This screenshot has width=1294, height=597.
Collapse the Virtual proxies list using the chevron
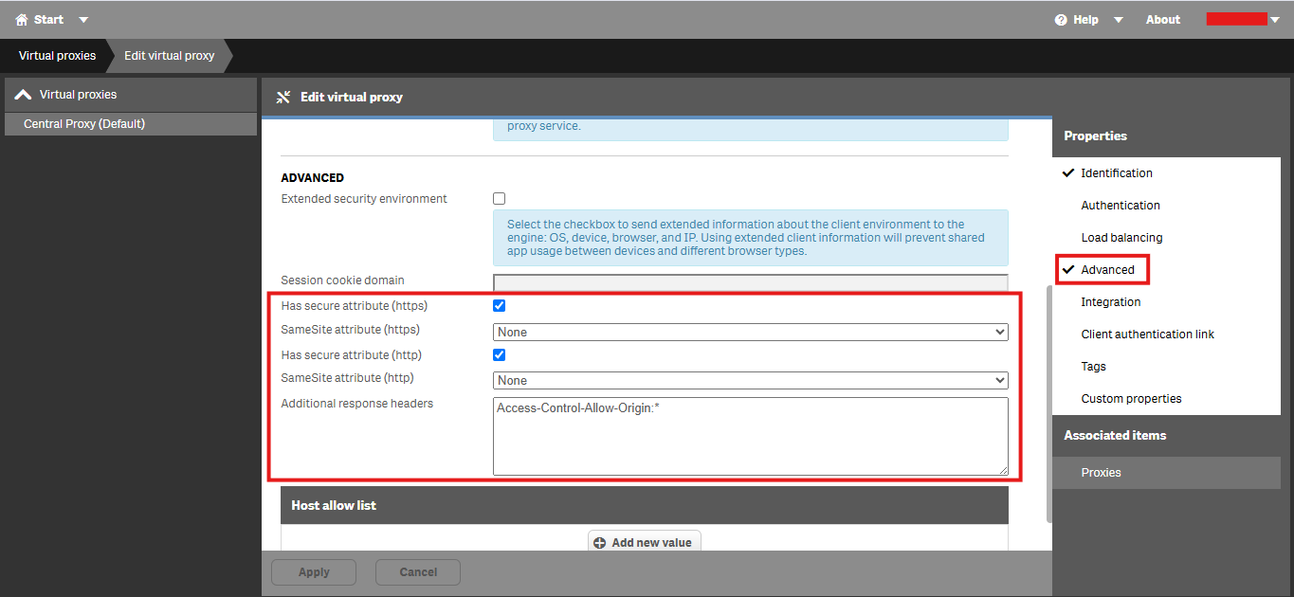[x=23, y=93]
